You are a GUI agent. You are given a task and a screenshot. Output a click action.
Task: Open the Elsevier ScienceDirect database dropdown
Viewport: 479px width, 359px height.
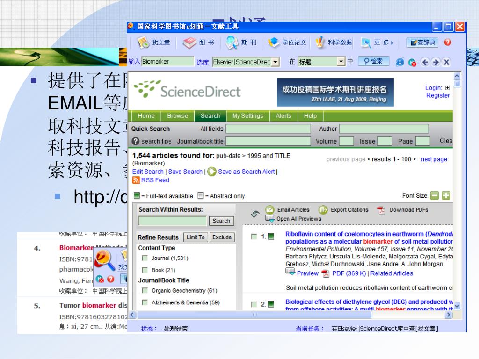276,62
